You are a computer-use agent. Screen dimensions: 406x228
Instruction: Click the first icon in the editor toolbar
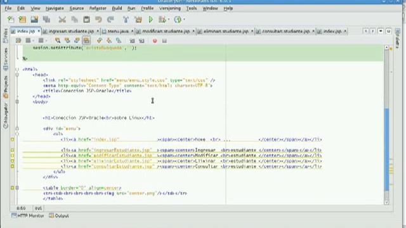[18, 41]
